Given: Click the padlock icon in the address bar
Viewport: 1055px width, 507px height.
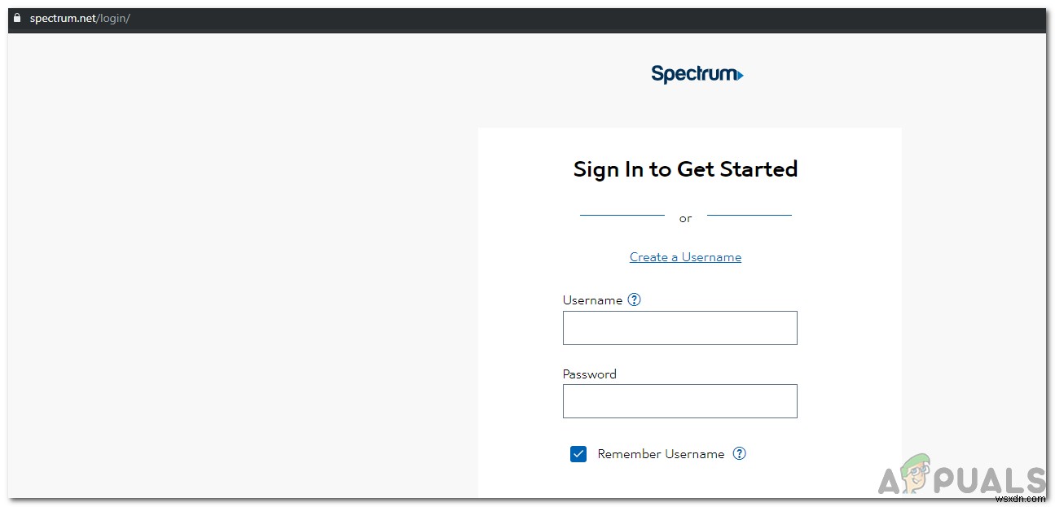Looking at the screenshot, I should [18, 18].
